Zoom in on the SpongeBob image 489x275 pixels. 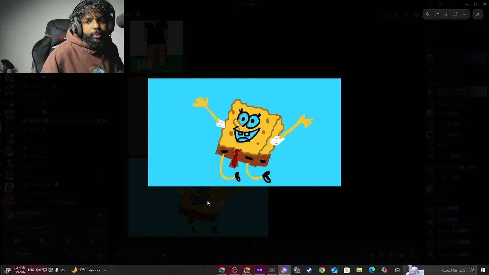(x=428, y=14)
